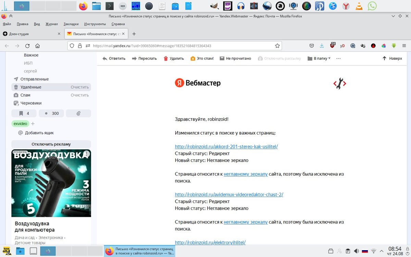Open a new browser tab
The height and width of the screenshot is (257, 411).
pyautogui.click(x=134, y=34)
